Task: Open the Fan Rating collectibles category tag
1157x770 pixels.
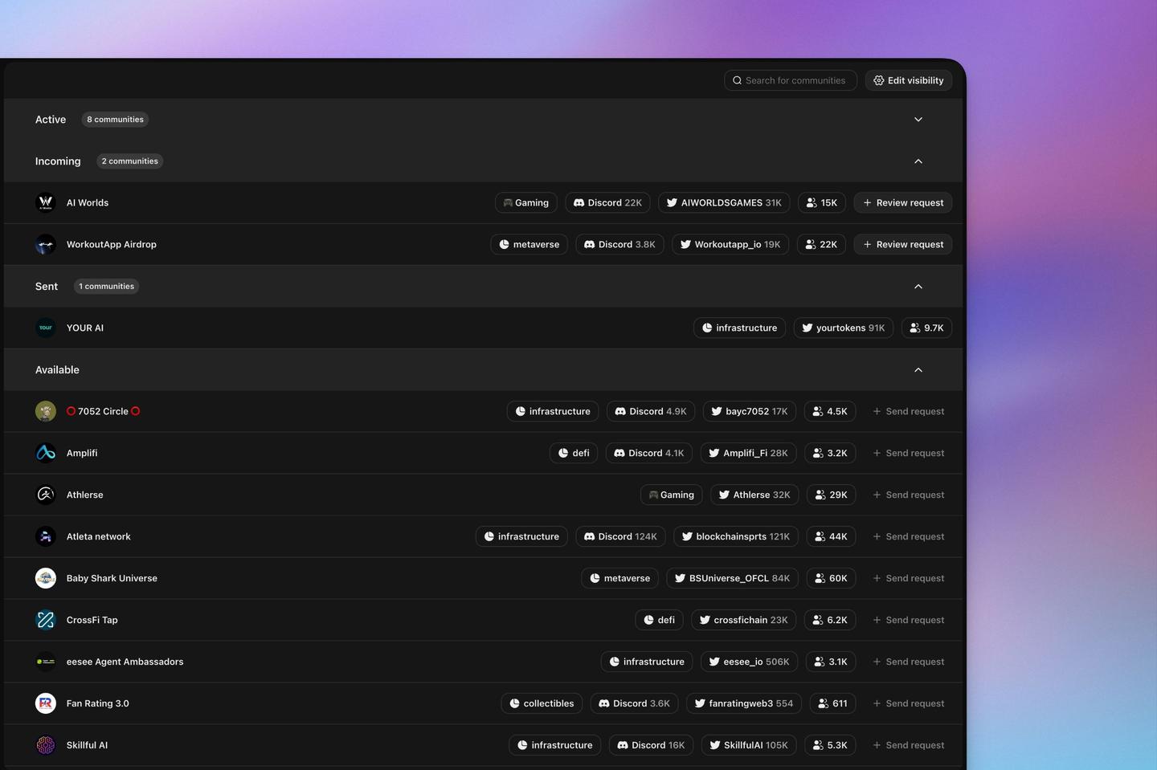Action: tap(542, 703)
